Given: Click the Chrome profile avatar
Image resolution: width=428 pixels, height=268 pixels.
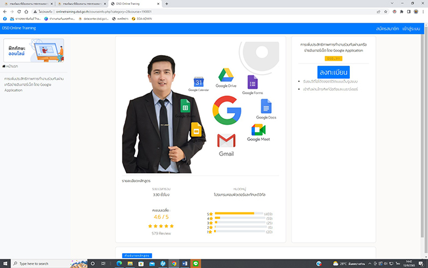Looking at the screenshot, I should pos(416,12).
